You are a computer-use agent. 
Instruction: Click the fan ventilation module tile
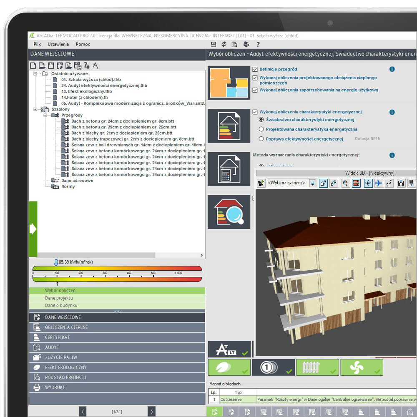click(x=362, y=367)
